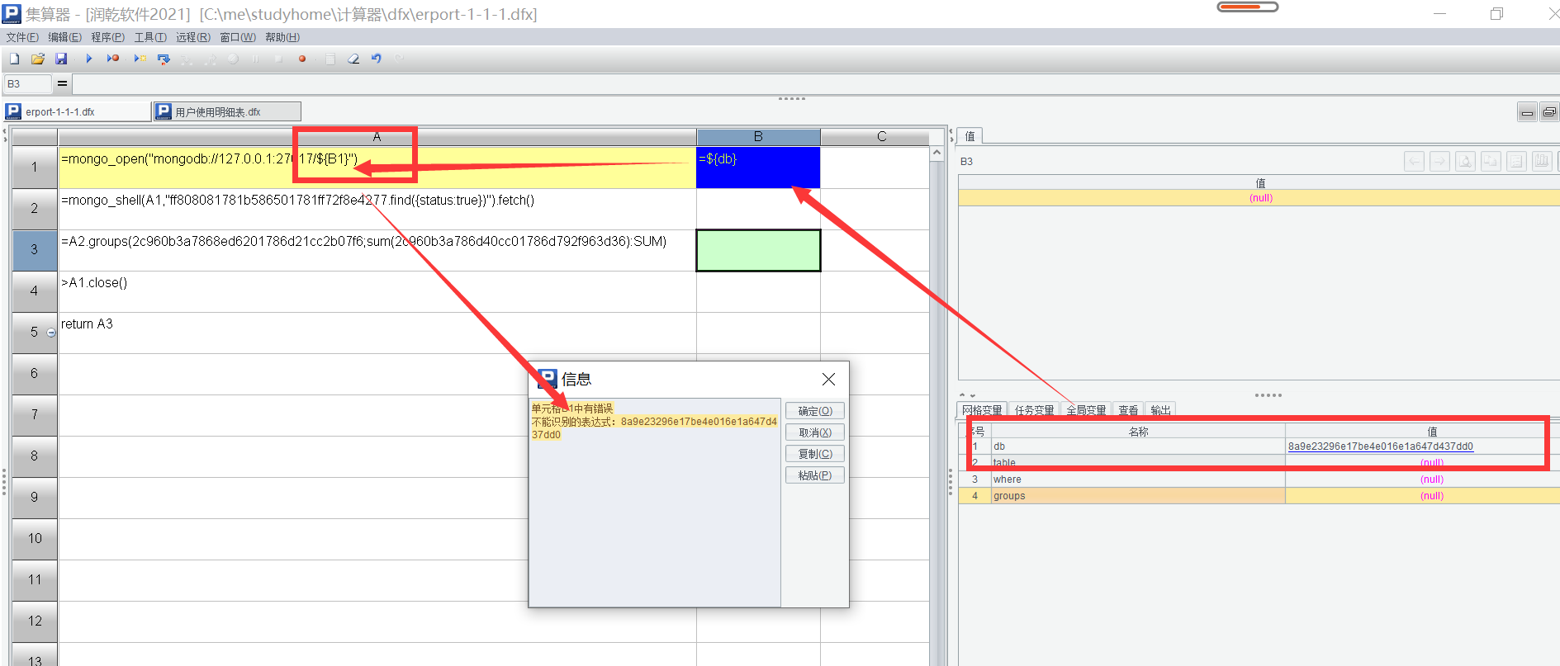Click the chart icon in the value panel
Viewport: 1560px width, 666px height.
pos(1542,161)
